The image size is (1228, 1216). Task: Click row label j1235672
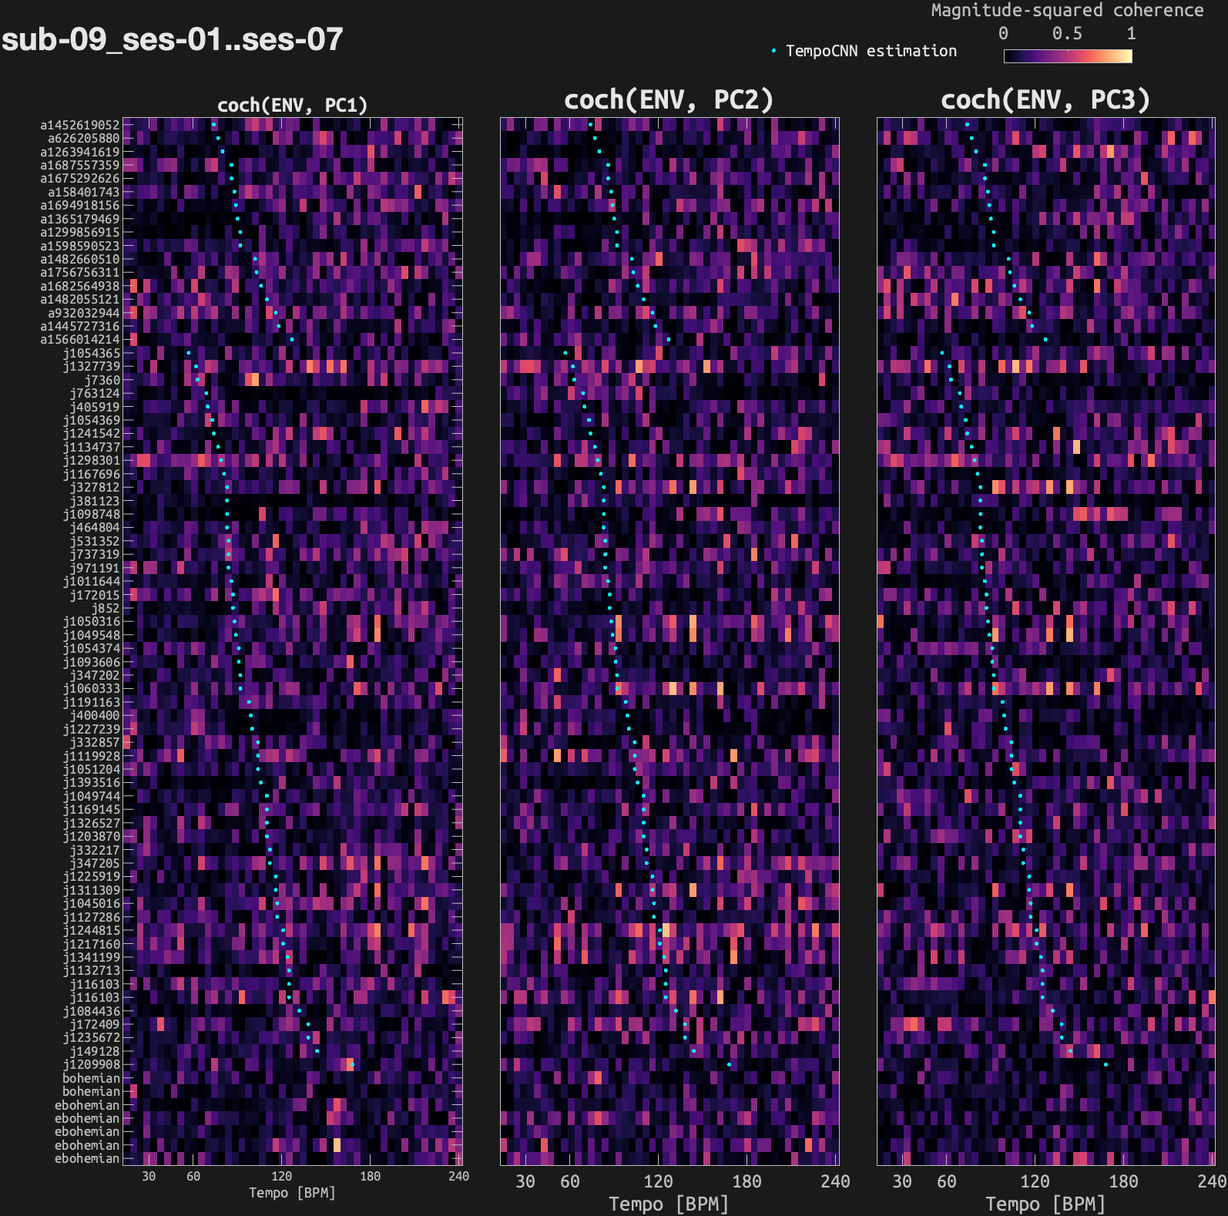tap(92, 1037)
